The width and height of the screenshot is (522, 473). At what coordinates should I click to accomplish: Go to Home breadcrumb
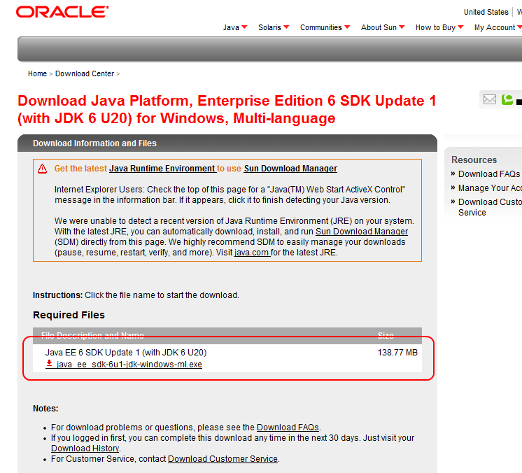click(x=37, y=73)
